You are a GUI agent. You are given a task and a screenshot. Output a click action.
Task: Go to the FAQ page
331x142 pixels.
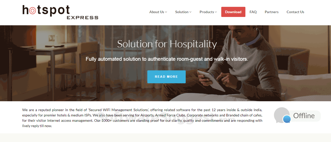(x=253, y=12)
